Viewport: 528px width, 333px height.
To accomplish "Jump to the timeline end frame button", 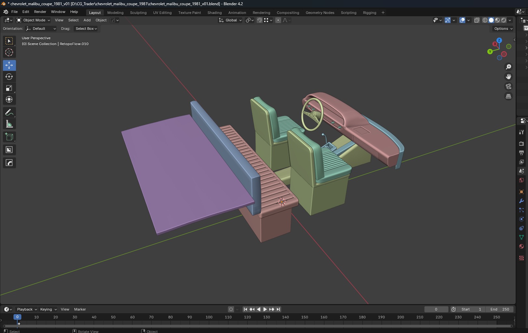I will [278, 309].
